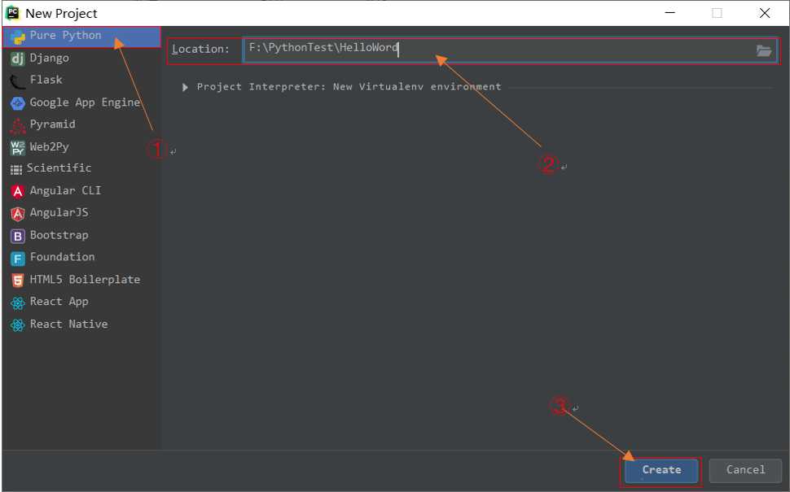Click the Create button
Viewport: 790px width, 492px height.
coord(661,470)
